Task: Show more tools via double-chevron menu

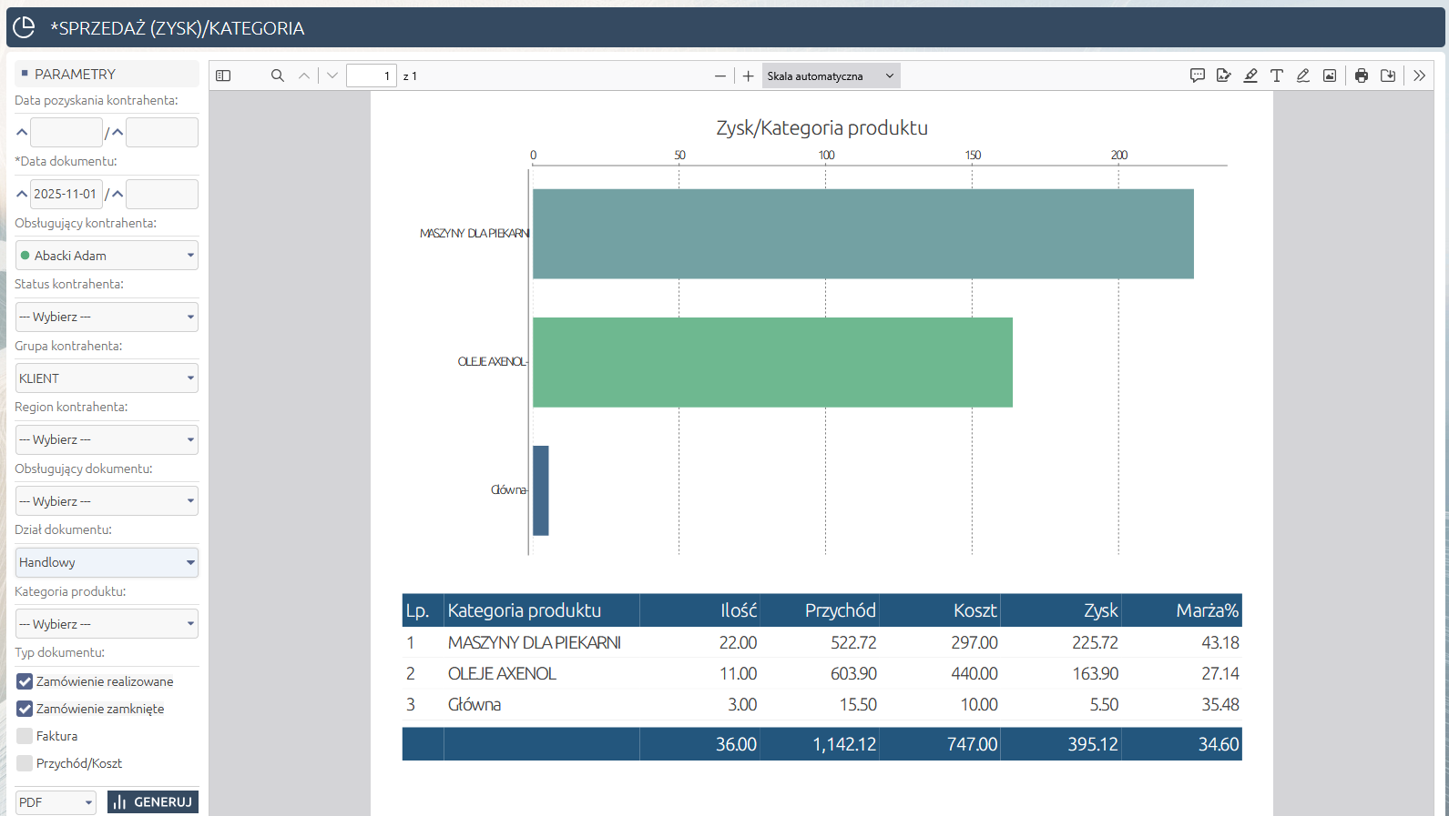Action: point(1419,76)
